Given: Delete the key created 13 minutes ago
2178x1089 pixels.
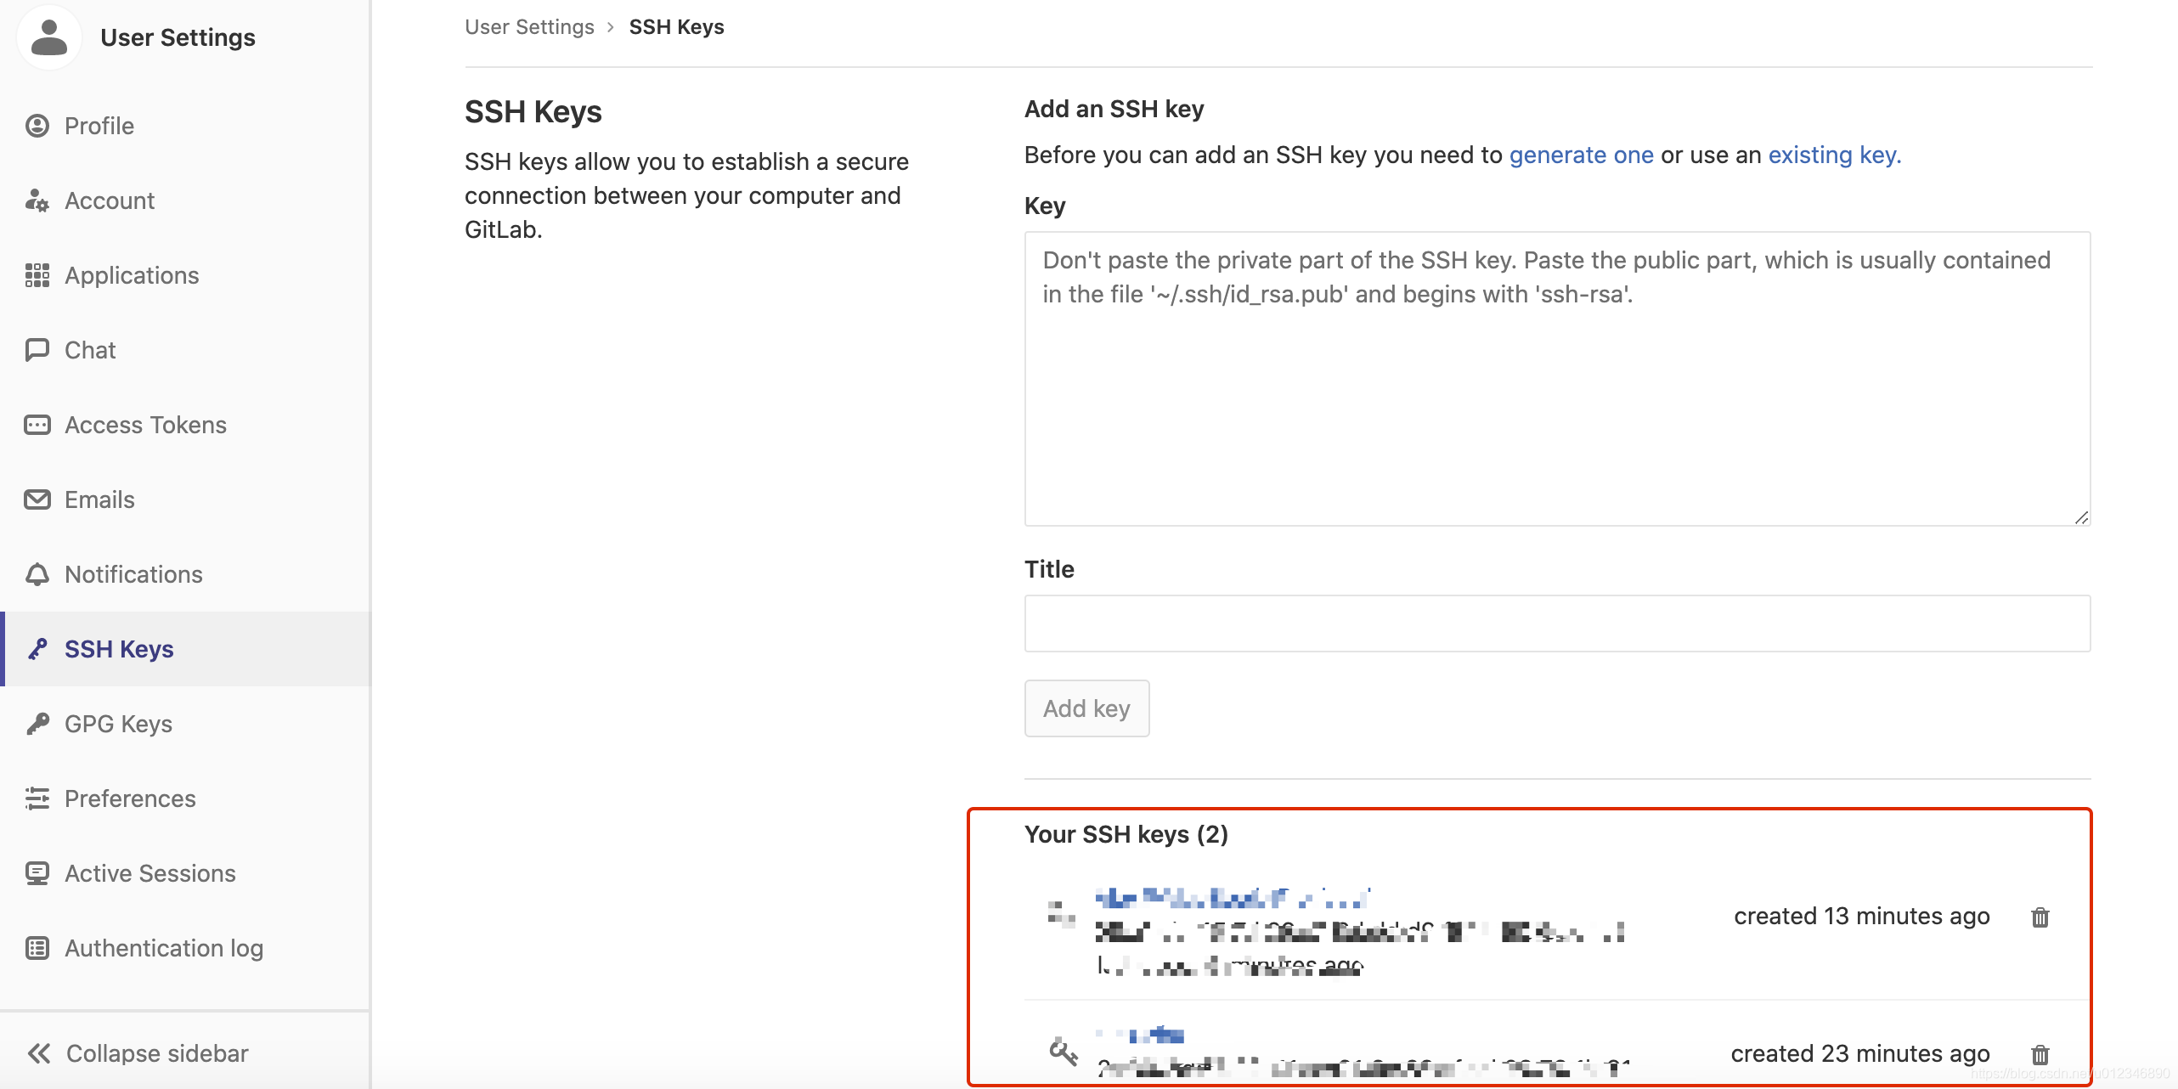Looking at the screenshot, I should [x=2040, y=917].
